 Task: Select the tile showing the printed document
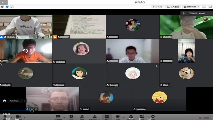(79, 27)
